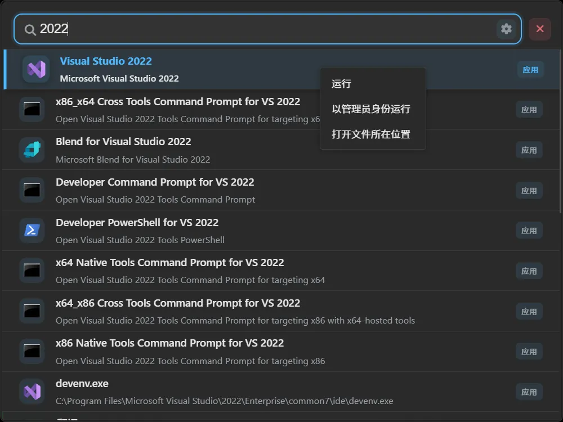Screen dimensions: 563x422
Task: Click the 应用 tag on x86_x64 Cross Tools row
Action: pos(529,110)
